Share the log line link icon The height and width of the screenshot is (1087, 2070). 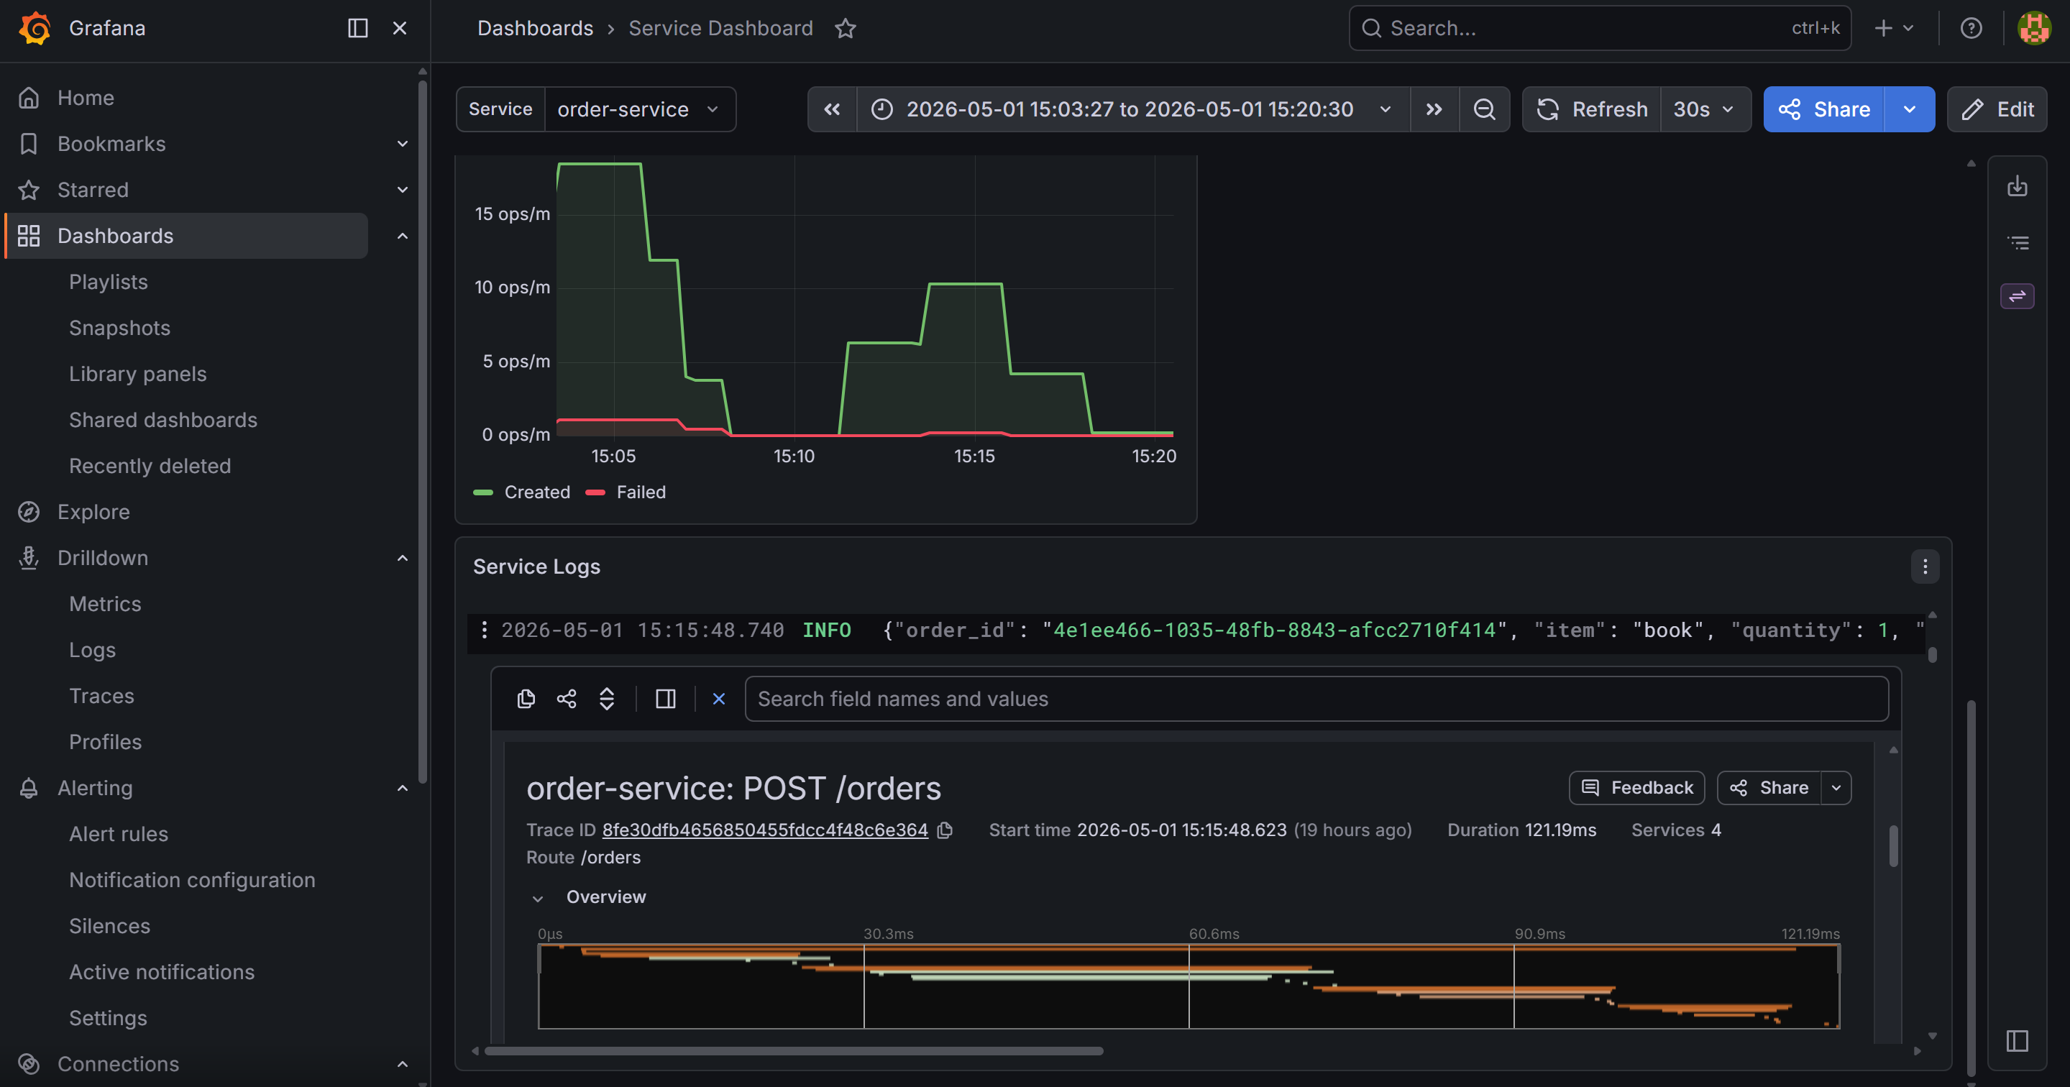tap(567, 699)
